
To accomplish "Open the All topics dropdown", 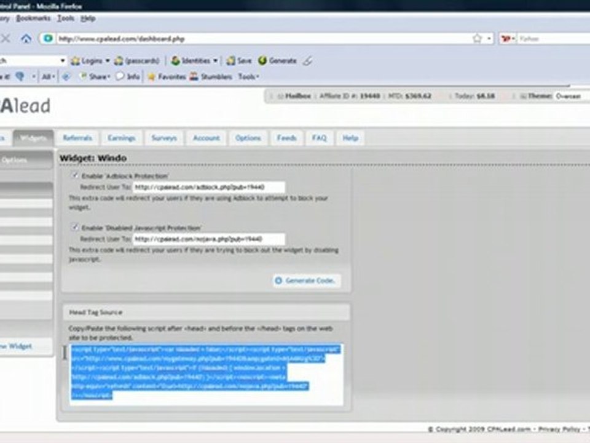I will point(48,77).
